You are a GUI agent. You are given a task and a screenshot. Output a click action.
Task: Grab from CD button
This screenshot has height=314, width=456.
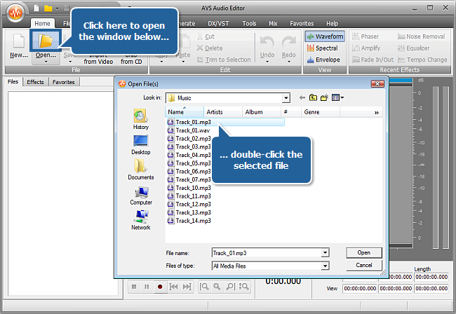coord(131,58)
